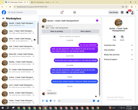
Task: Open Justina's conversation
Action: coord(19,78)
